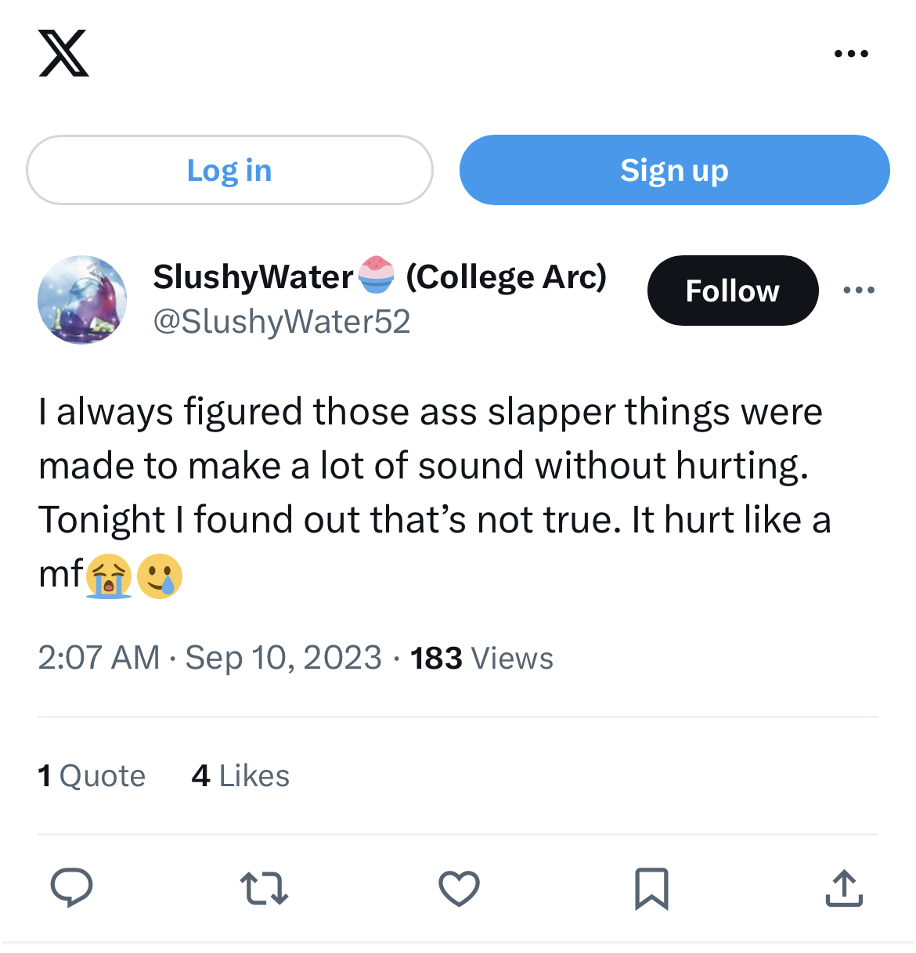Click the repost arrows icon
Image resolution: width=916 pixels, height=953 pixels.
[264, 889]
